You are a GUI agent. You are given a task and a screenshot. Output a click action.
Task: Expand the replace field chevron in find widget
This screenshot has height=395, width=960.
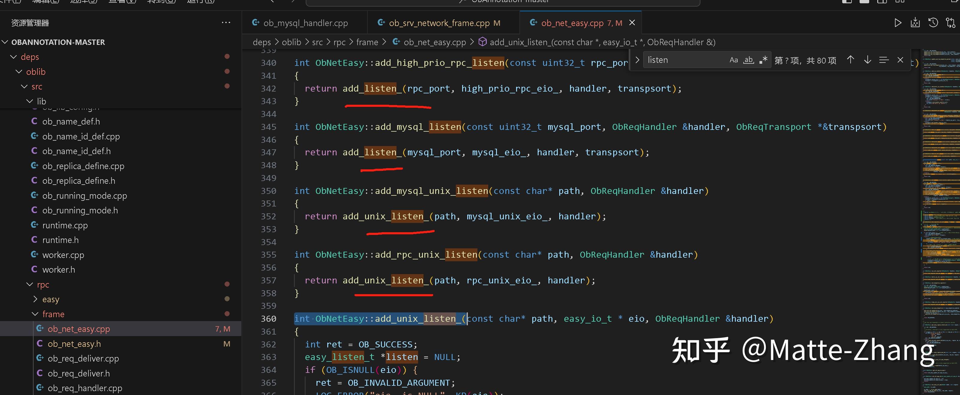coord(637,60)
